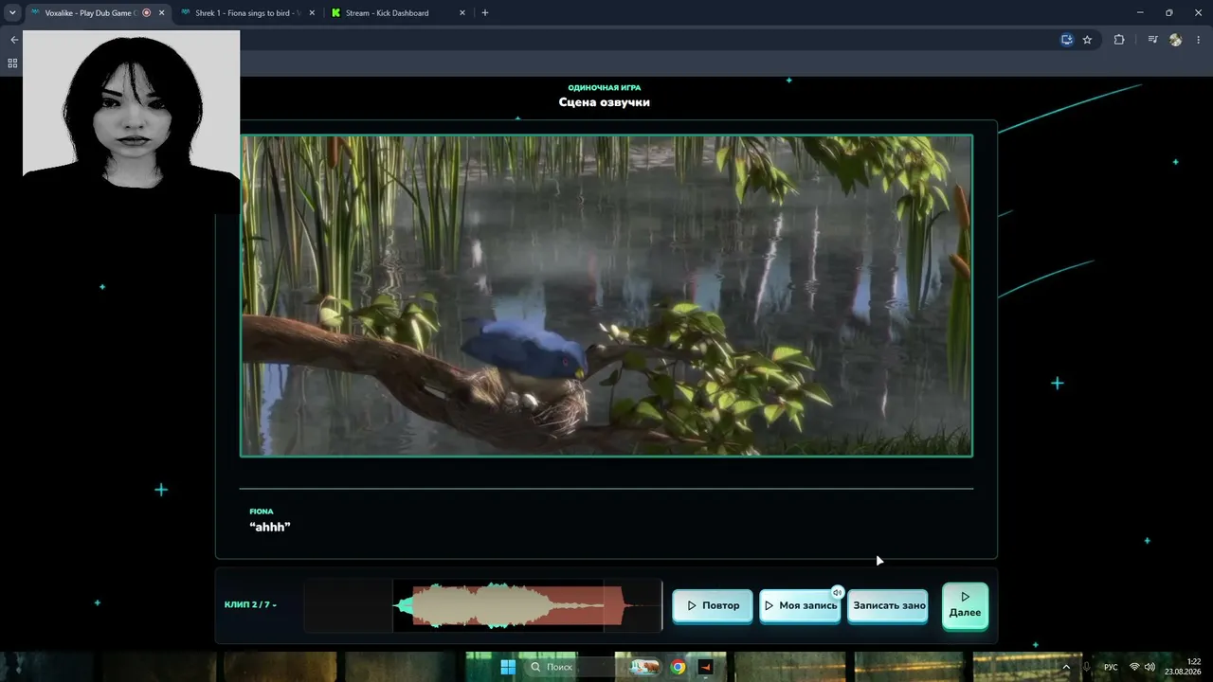Close the Shrek 1 Fiona sings tab
Screen dimensions: 1213x682
[312, 13]
